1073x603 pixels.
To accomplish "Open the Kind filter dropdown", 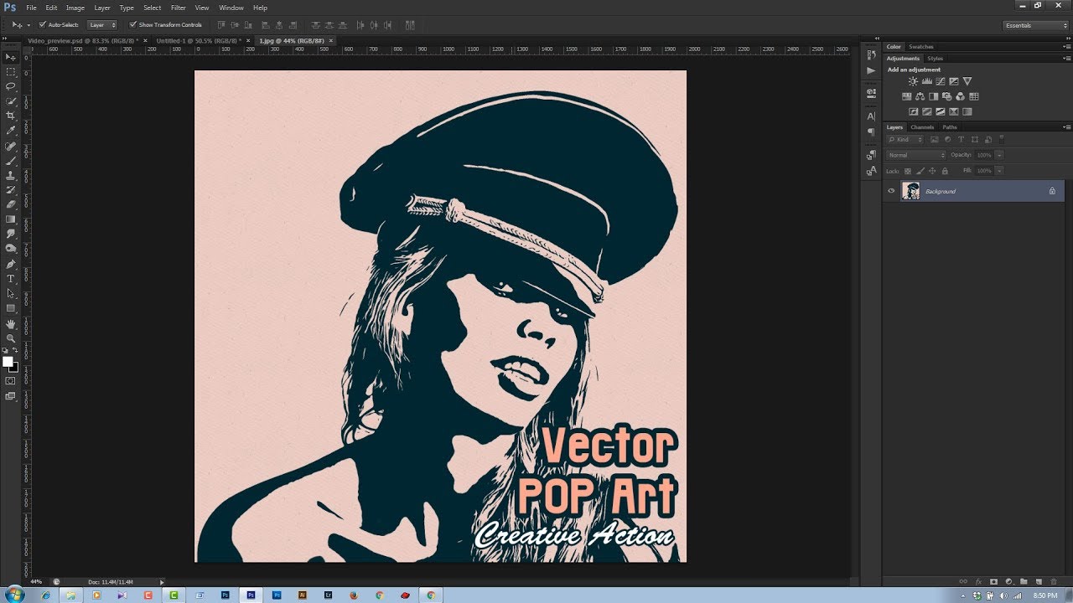I will tap(906, 139).
